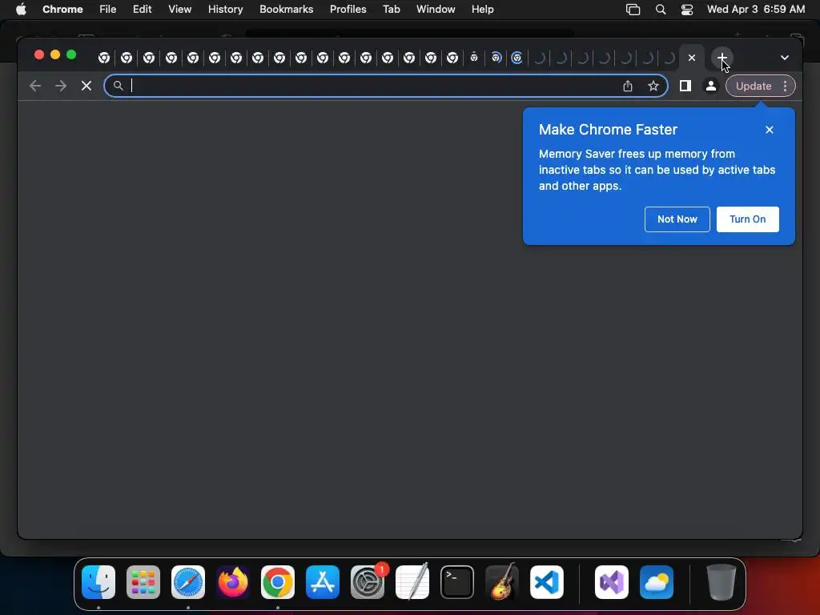Open the File menu
This screenshot has width=820, height=615.
(108, 10)
